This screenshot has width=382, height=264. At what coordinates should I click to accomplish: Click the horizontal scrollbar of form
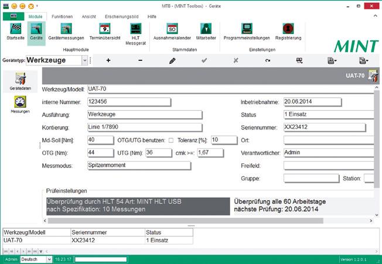click(185, 221)
